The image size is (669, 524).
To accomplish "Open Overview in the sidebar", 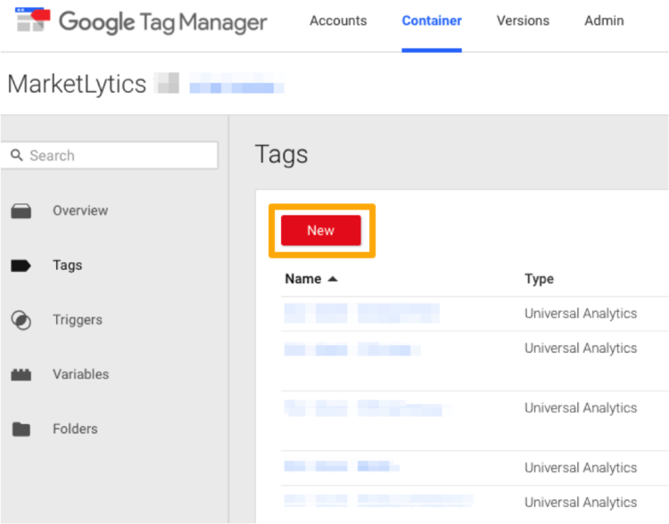I will click(x=80, y=210).
